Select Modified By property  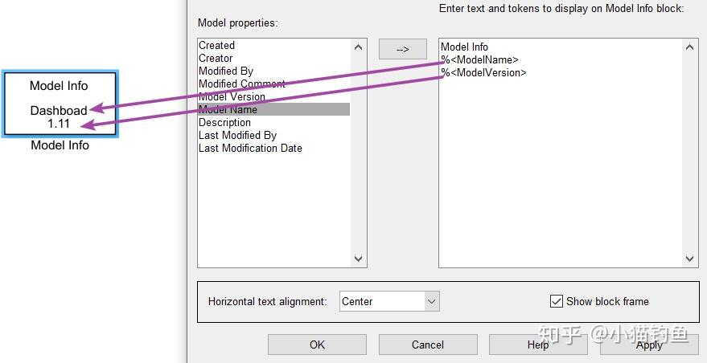[226, 71]
